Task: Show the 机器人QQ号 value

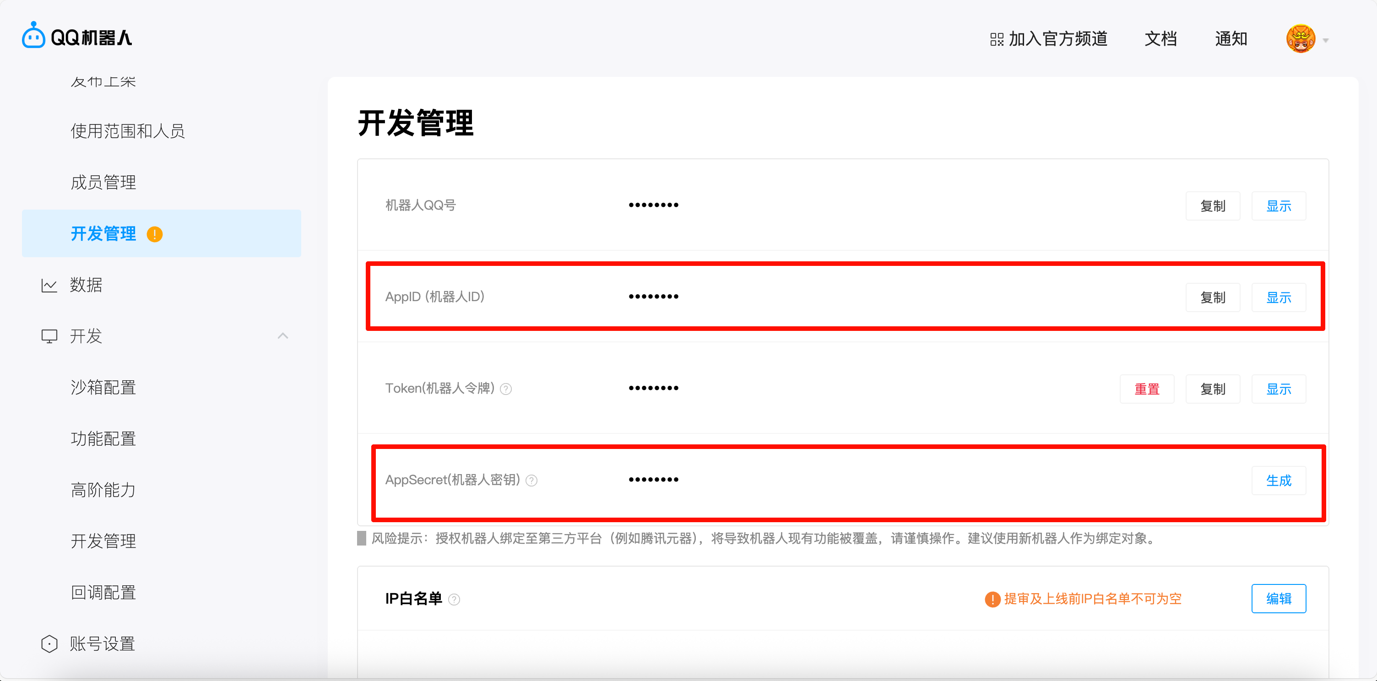Action: (x=1278, y=206)
